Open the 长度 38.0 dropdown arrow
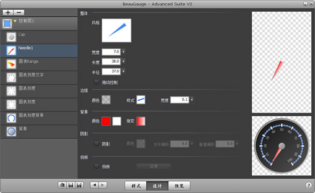The image size is (315, 193). [123, 61]
